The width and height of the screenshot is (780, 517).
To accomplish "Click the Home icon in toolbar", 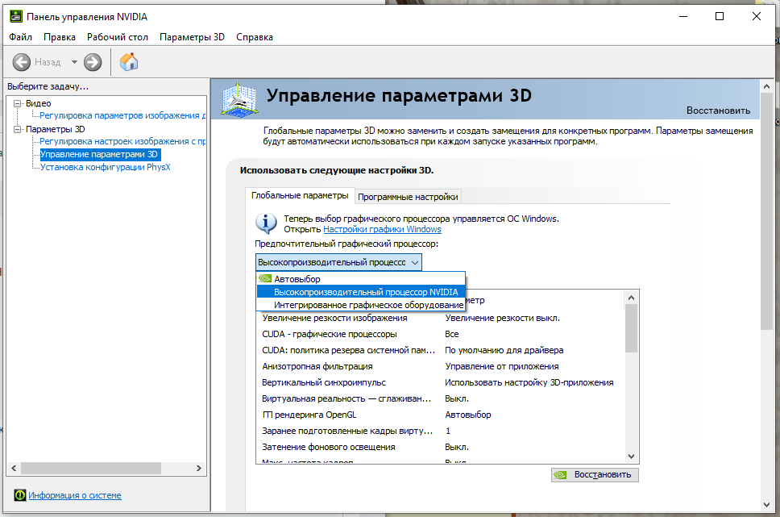I will (128, 62).
